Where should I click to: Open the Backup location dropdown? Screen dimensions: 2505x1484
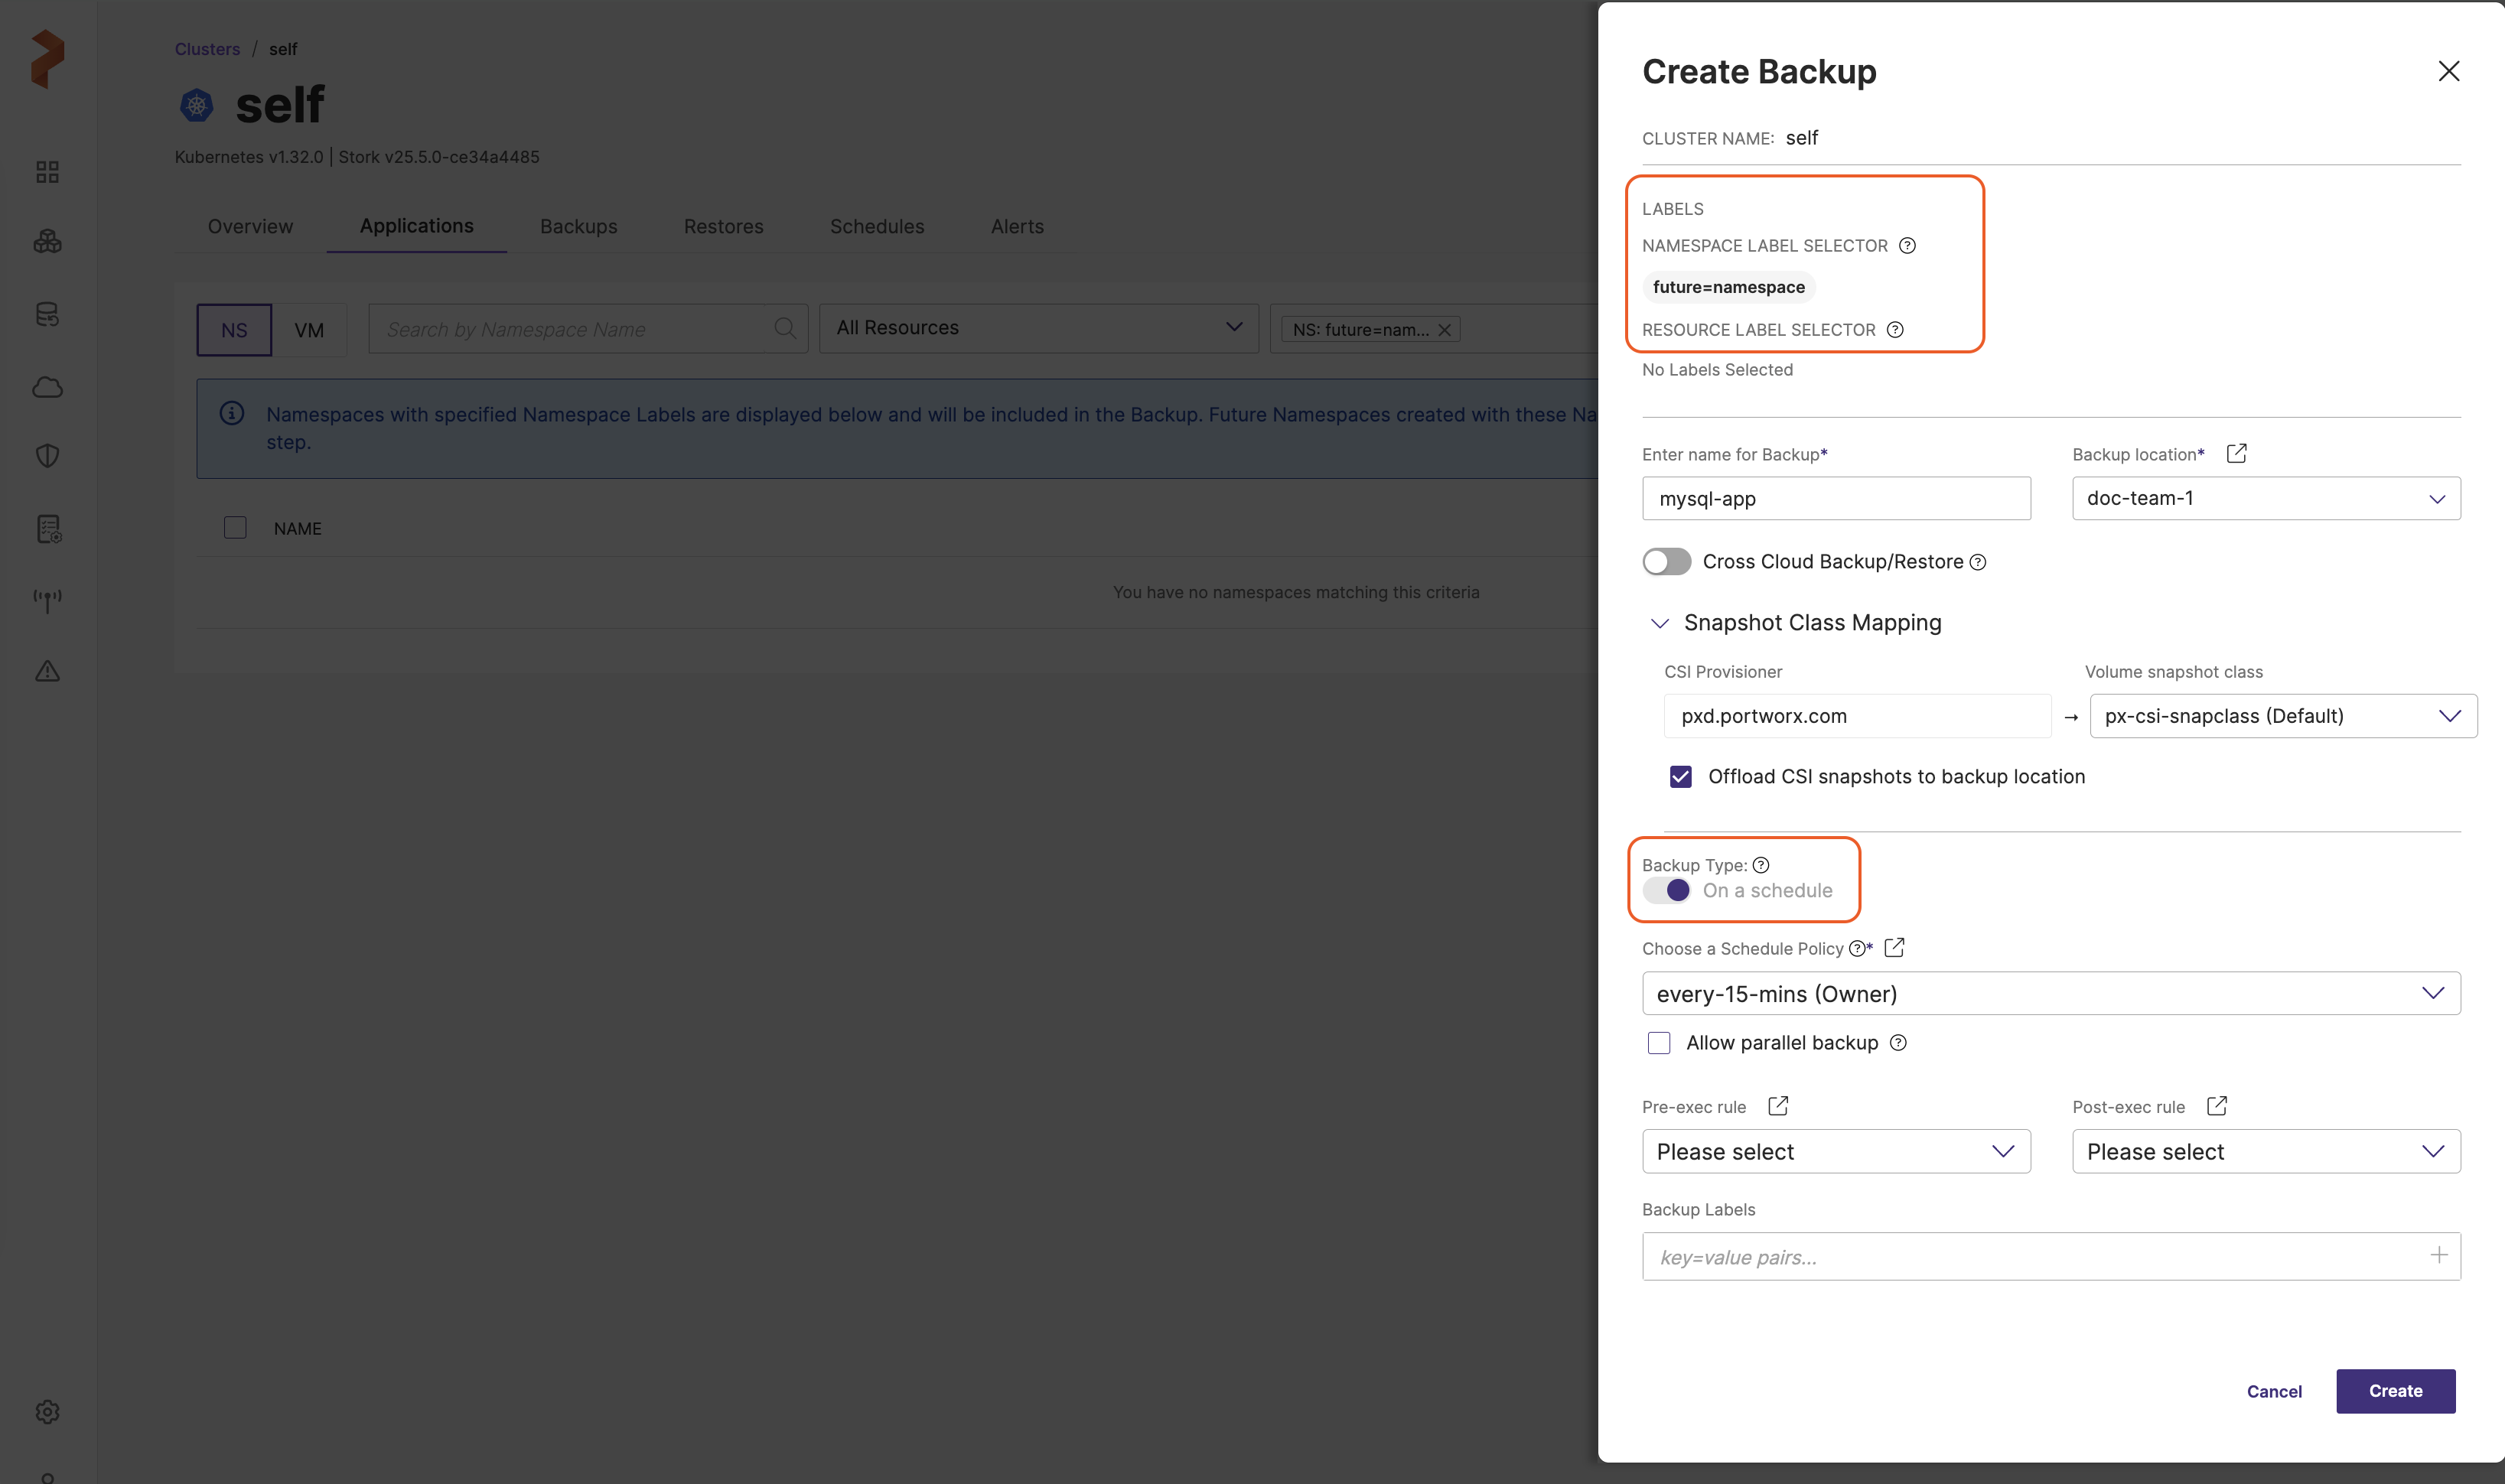[x=2265, y=498]
